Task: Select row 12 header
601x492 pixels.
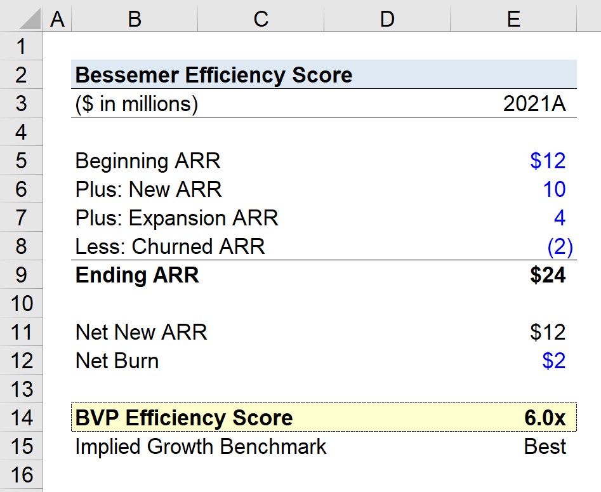Action: [21, 361]
